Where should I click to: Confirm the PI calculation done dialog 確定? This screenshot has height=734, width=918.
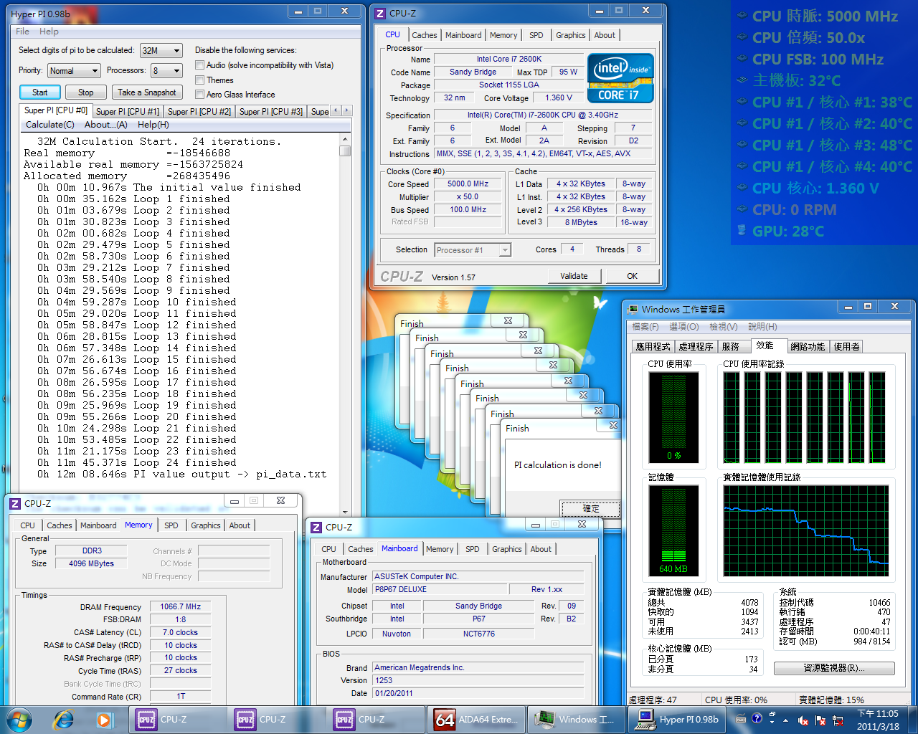(590, 508)
